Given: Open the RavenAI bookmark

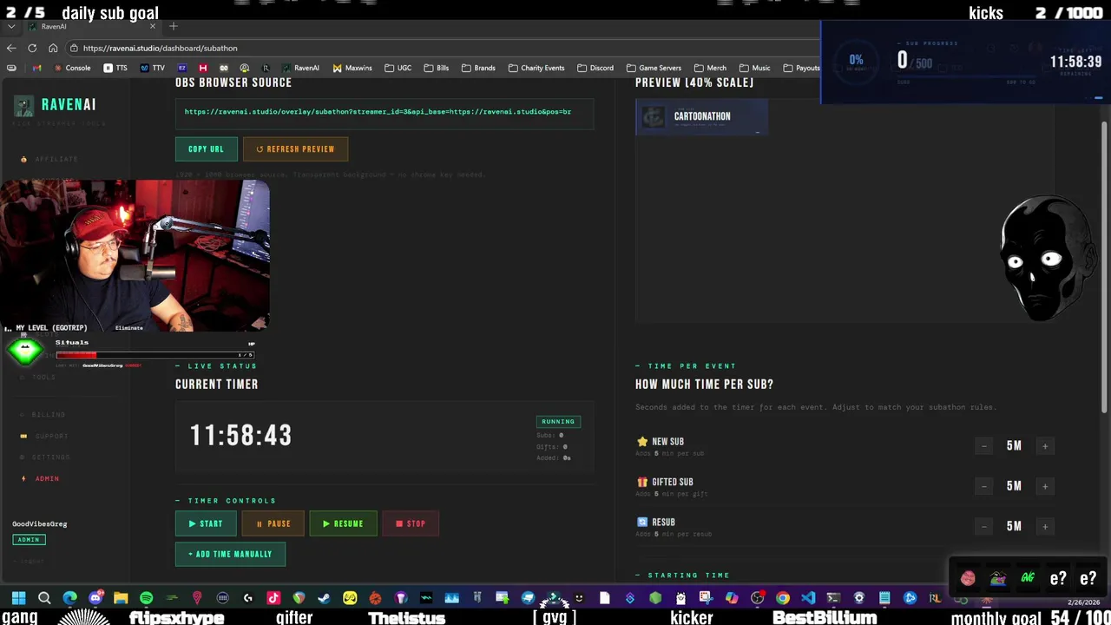Looking at the screenshot, I should tap(300, 68).
